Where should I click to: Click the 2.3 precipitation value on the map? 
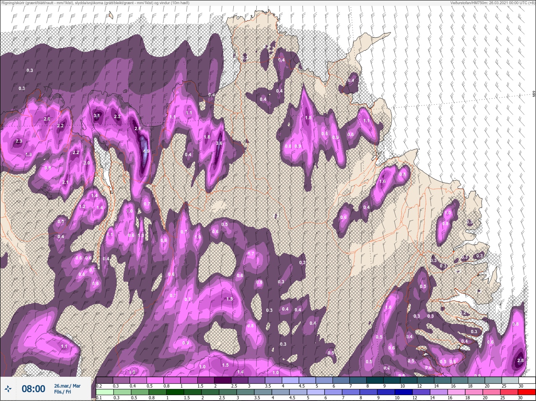point(18,141)
